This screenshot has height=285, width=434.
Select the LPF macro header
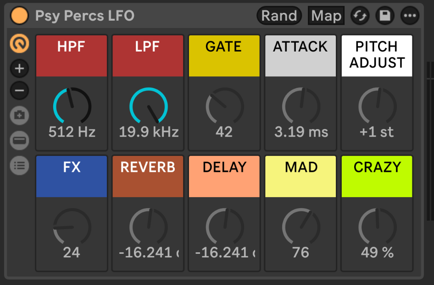pyautogui.click(x=147, y=55)
